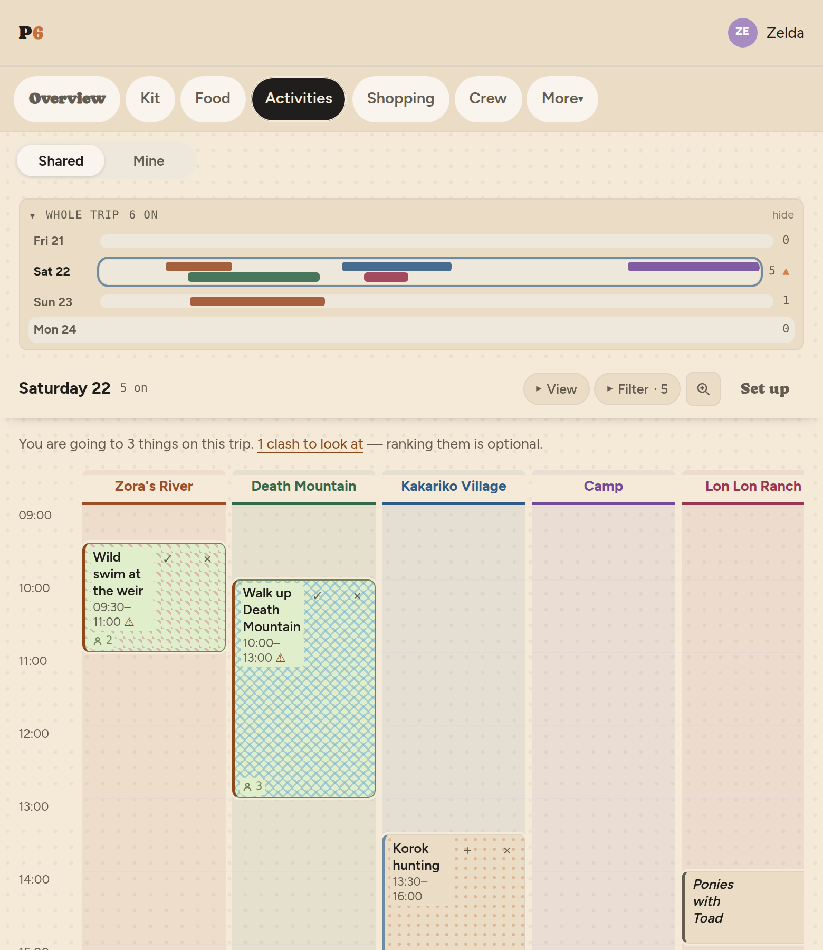
Task: Click the Death Mountain column header
Action: (x=304, y=487)
